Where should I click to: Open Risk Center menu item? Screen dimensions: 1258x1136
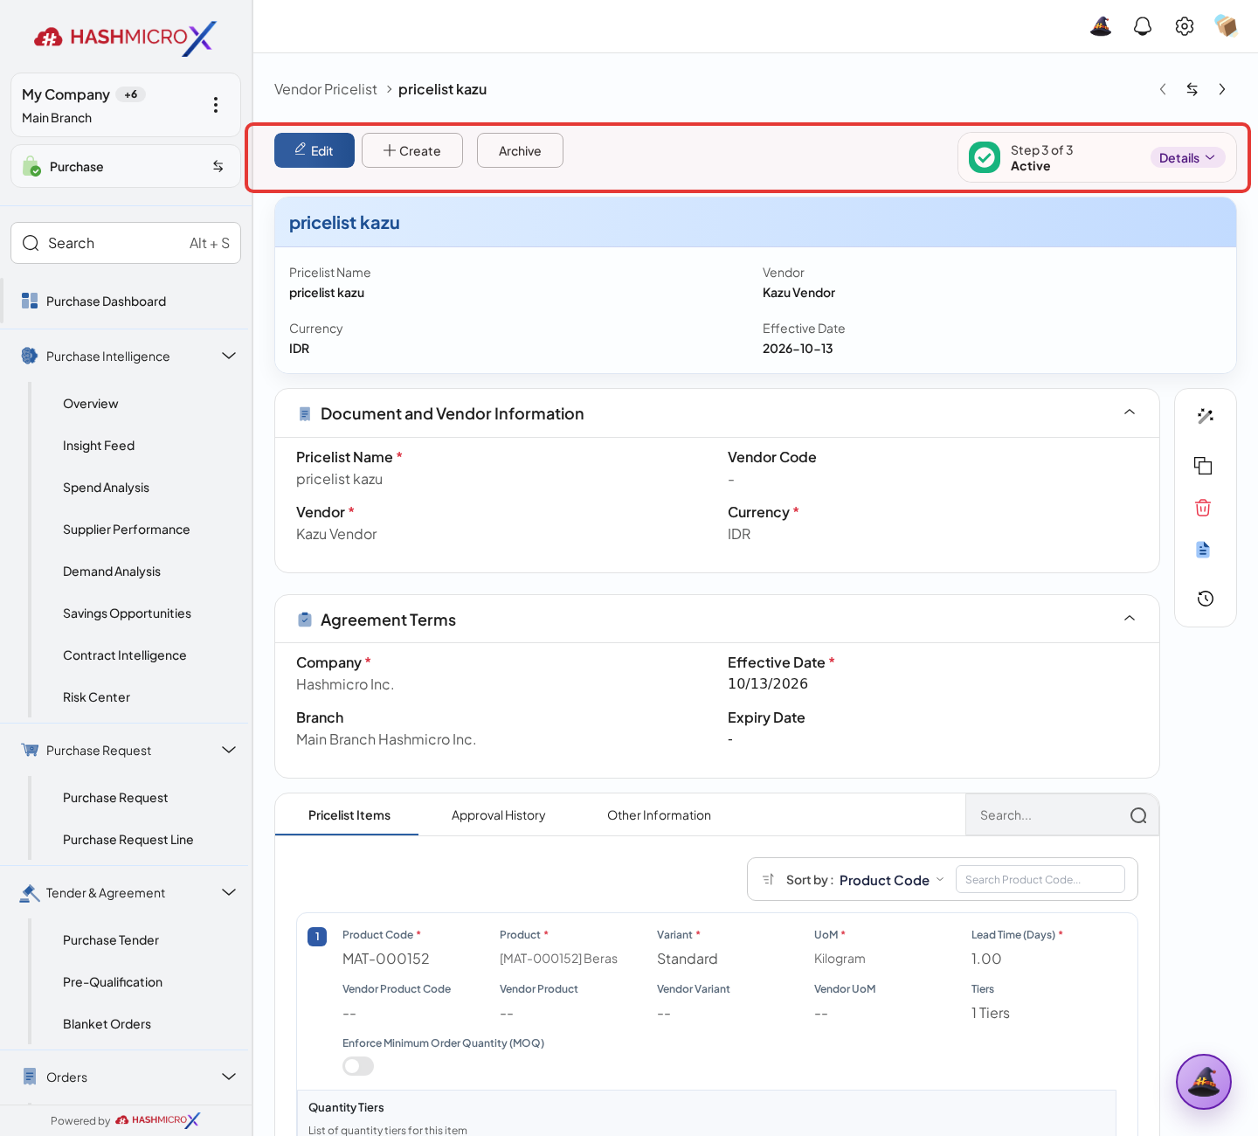[96, 697]
